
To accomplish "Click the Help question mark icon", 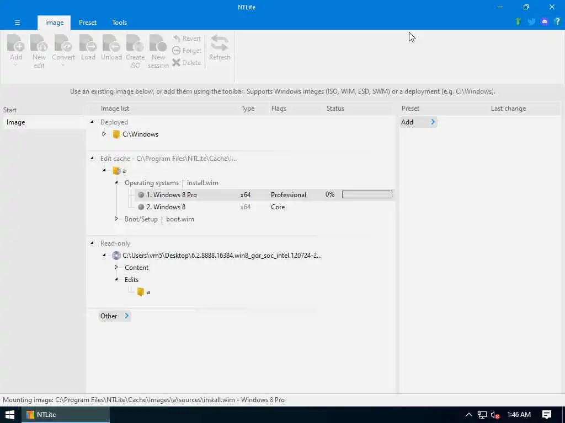I will [557, 21].
